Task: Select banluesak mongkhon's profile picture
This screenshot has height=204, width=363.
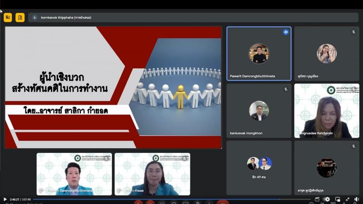Action: coord(259,111)
